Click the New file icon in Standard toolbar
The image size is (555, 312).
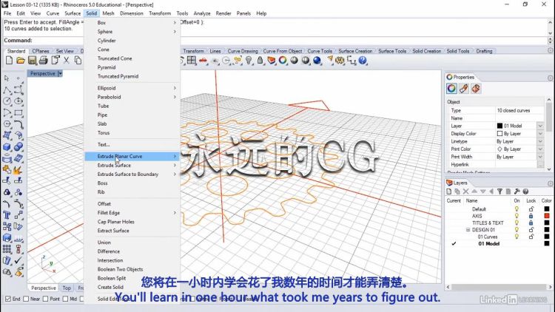pos(9,61)
